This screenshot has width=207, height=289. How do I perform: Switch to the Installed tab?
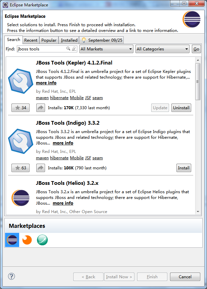click(x=69, y=40)
